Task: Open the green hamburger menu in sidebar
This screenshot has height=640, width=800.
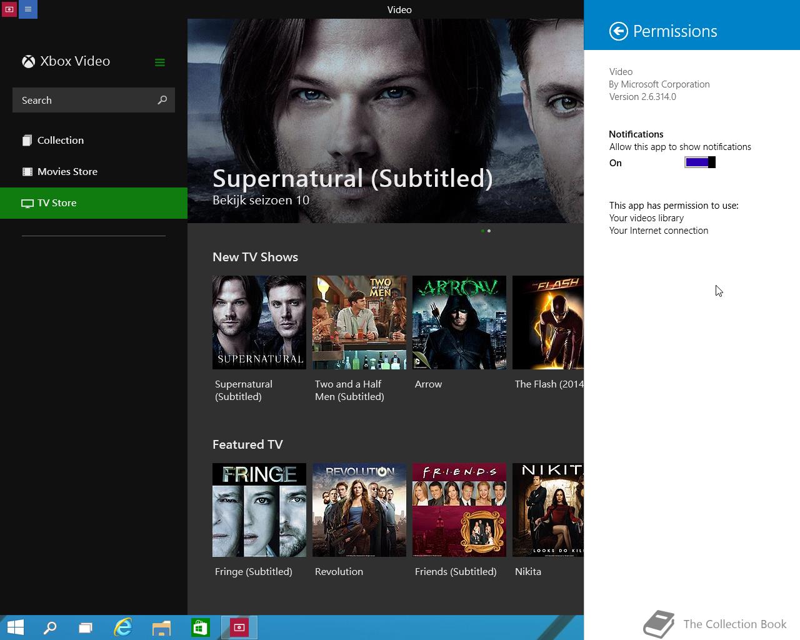Action: (160, 62)
